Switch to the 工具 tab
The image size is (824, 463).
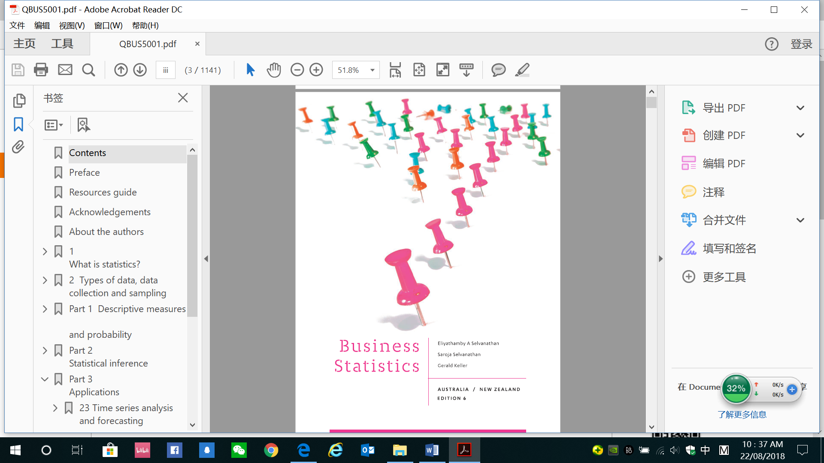click(62, 44)
